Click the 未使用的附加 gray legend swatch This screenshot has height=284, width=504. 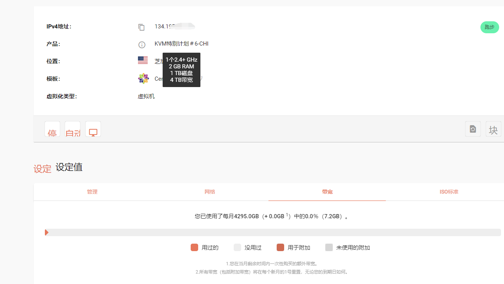point(329,247)
